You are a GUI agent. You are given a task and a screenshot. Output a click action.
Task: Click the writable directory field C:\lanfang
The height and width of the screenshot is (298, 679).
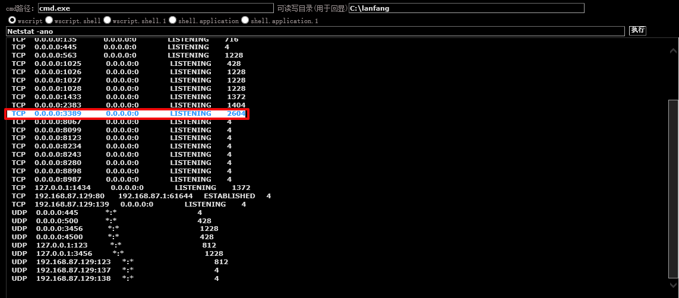(466, 8)
